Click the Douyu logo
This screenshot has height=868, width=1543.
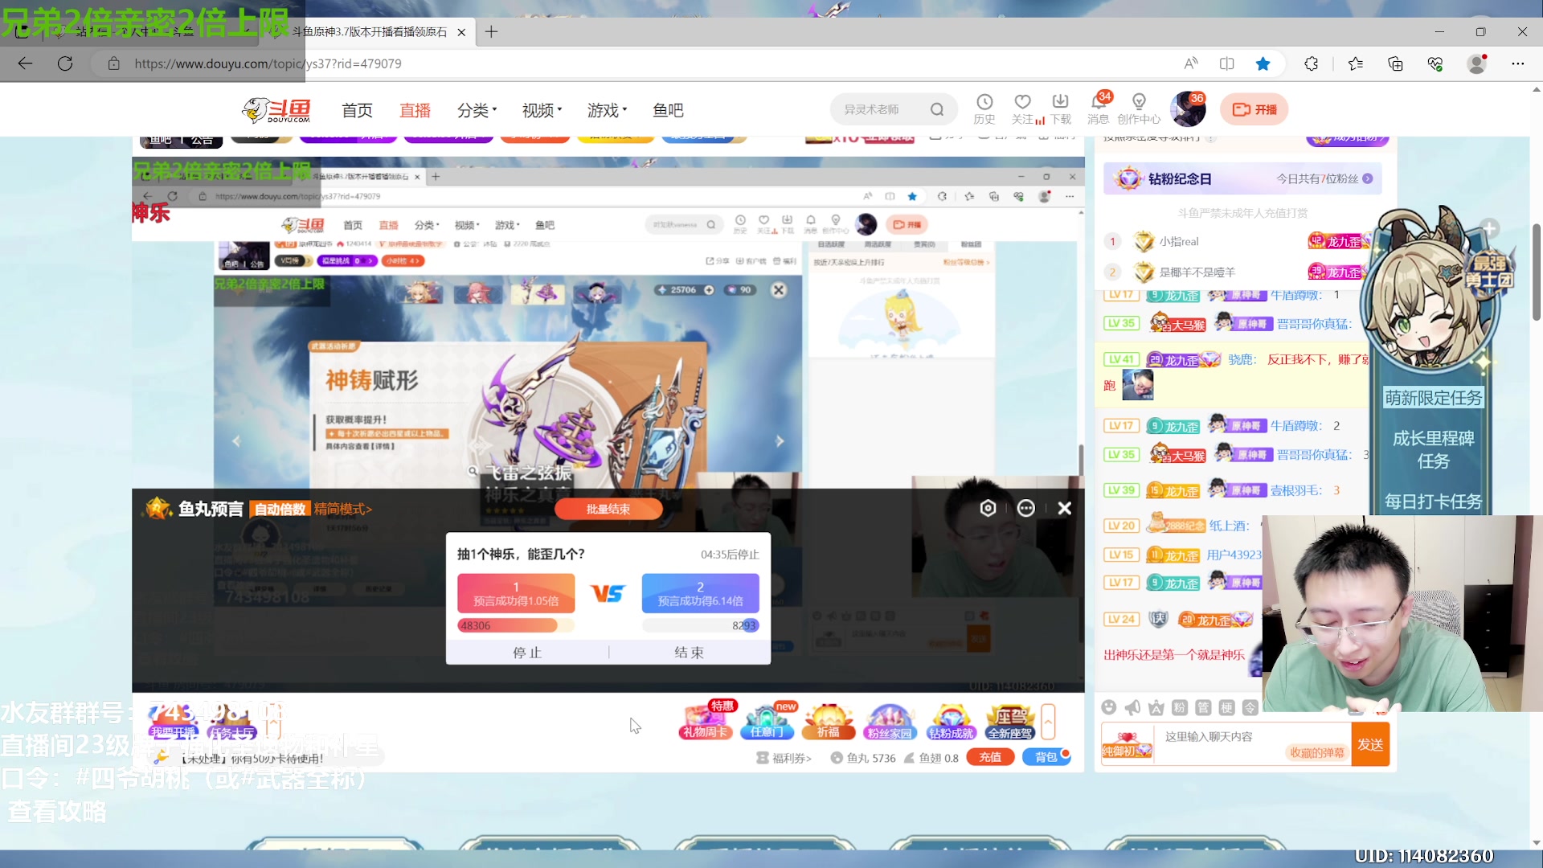click(276, 110)
